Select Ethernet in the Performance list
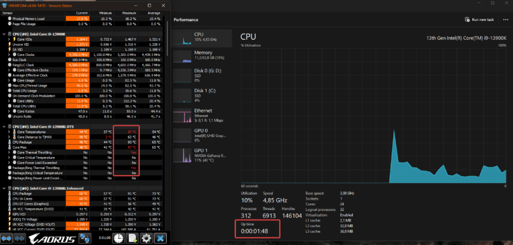513x245 pixels. pos(202,115)
